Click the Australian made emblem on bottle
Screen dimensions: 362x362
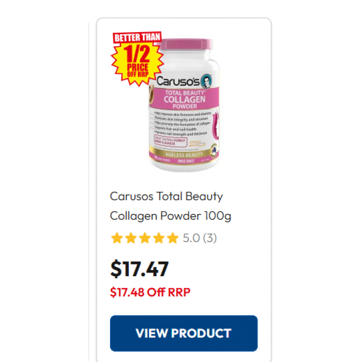(x=214, y=150)
